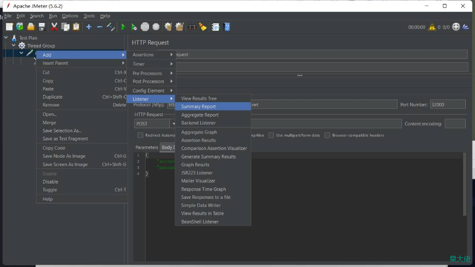Viewport: 475px width, 267px height.
Task: Choose Remove from context menu
Action: (x=82, y=105)
